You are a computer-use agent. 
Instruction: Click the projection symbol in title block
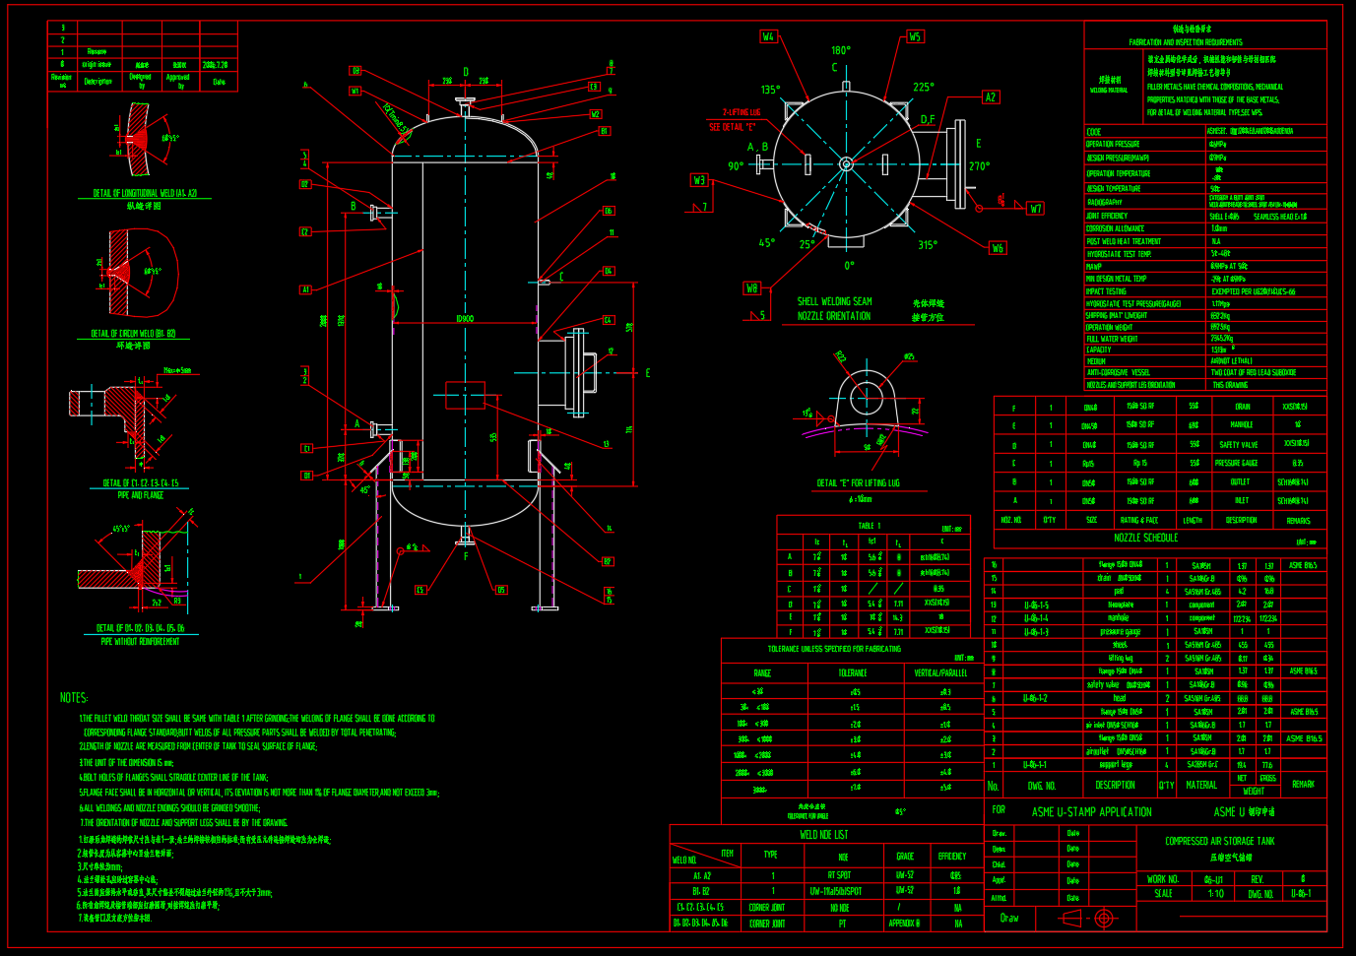(x=1089, y=919)
